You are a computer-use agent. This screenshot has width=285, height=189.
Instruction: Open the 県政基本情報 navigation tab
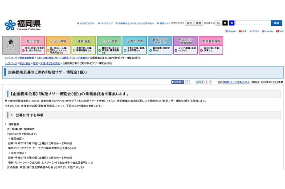211,41
